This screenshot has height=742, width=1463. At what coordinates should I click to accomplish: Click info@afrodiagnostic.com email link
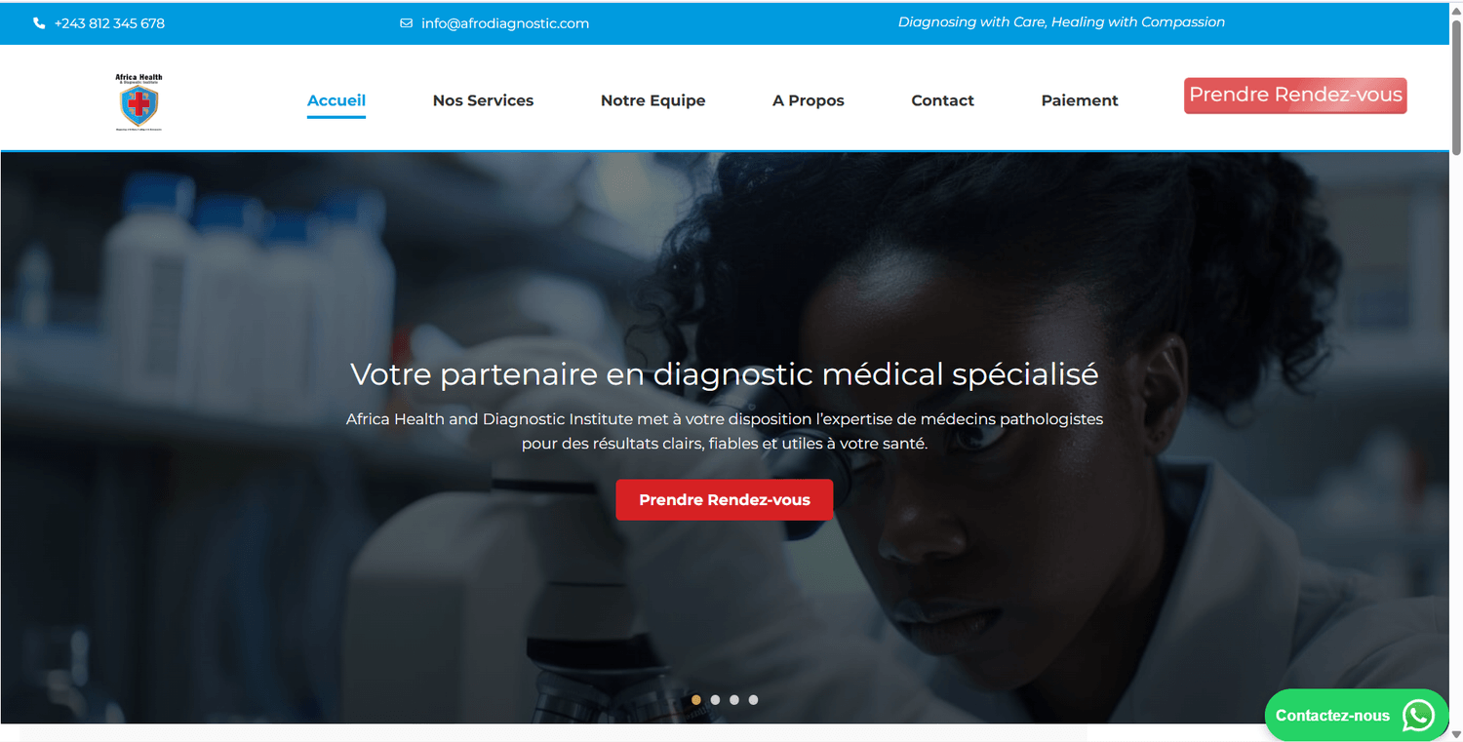pos(505,23)
